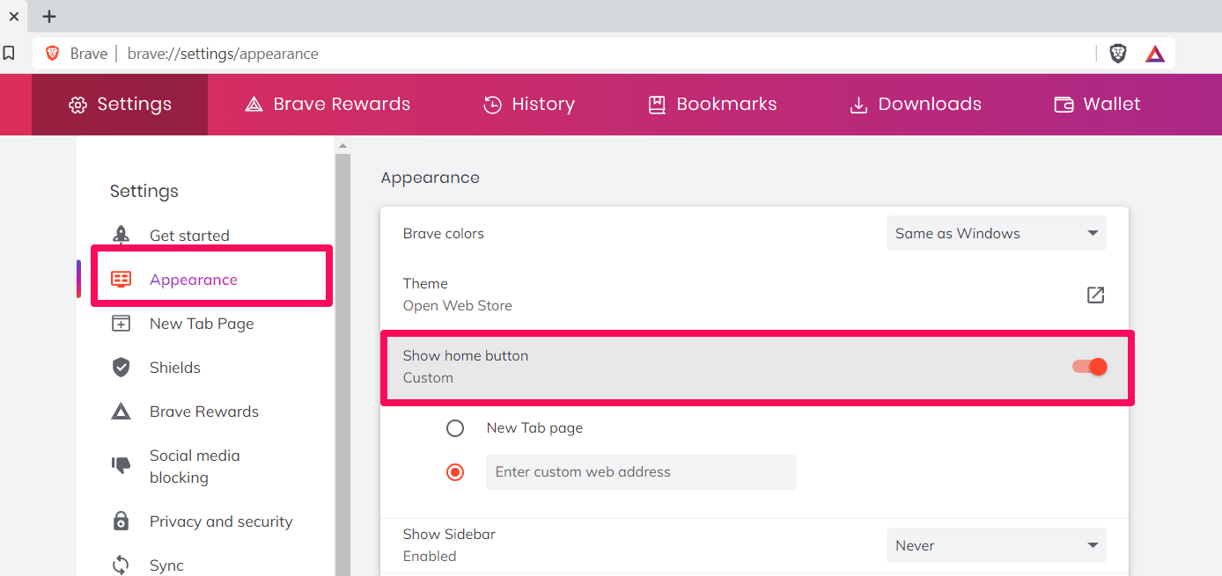Switch to the Downloads tab
Viewport: 1222px width, 576px height.
point(915,105)
